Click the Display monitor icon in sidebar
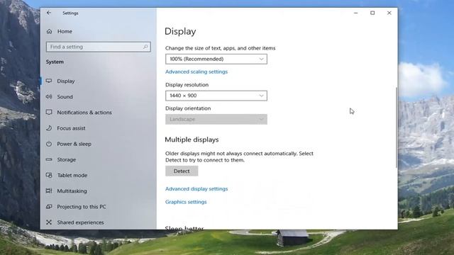This screenshot has width=454, height=255. click(49, 81)
